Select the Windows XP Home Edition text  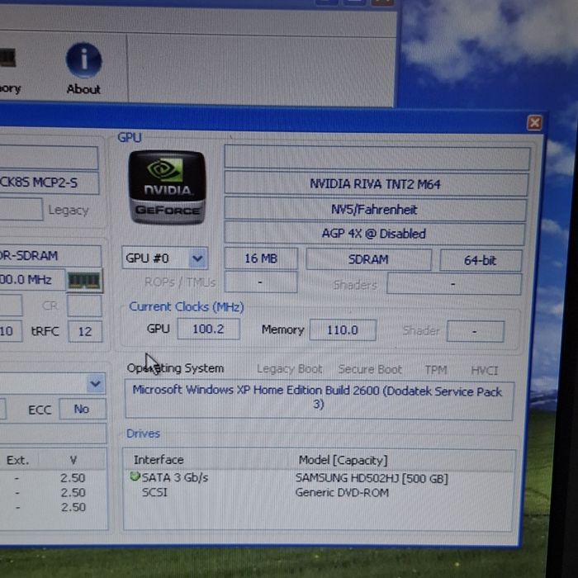pyautogui.click(x=318, y=396)
